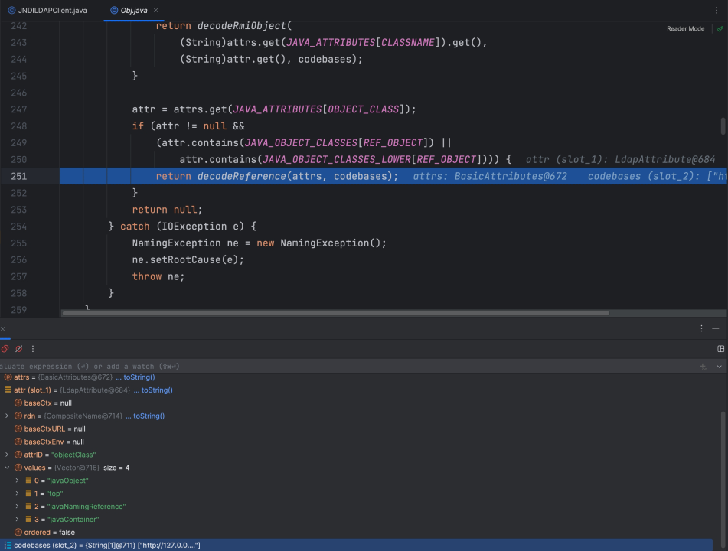Select the baseCtxEnv = null row
This screenshot has height=551, width=728.
tap(356, 442)
